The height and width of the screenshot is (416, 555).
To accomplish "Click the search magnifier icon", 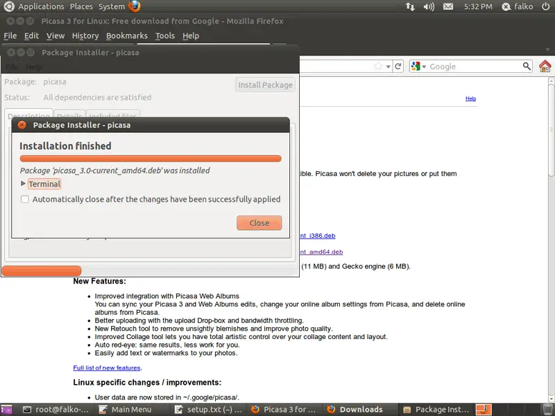I will click(x=527, y=66).
